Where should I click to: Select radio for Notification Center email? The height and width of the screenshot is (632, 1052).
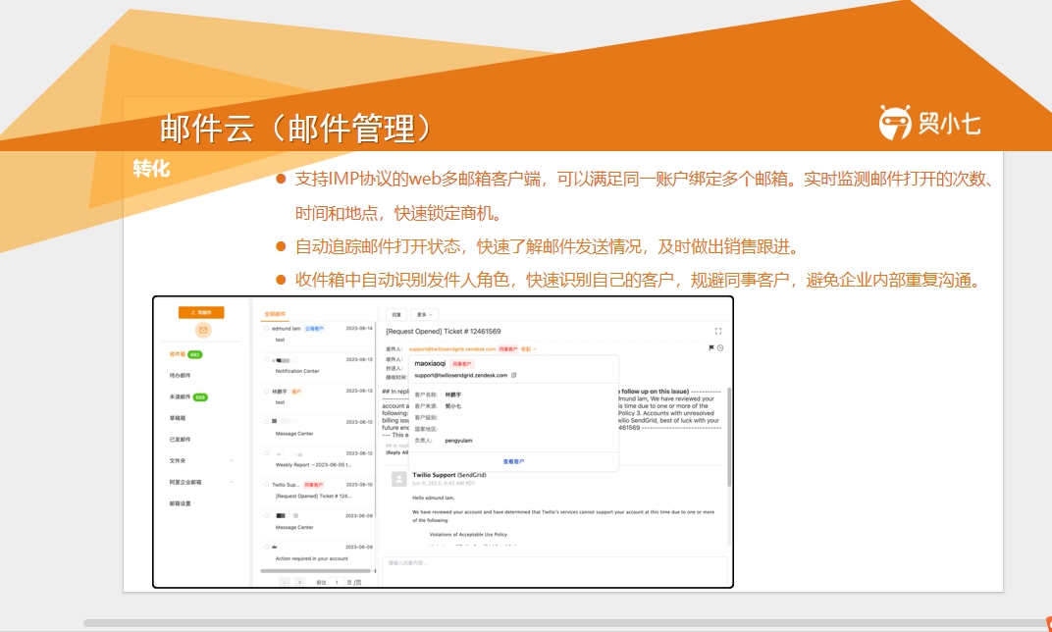coord(266,359)
